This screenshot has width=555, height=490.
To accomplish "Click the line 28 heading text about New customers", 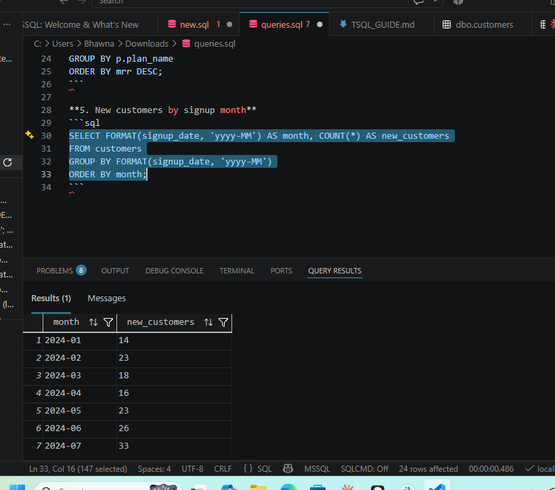I will pyautogui.click(x=162, y=110).
